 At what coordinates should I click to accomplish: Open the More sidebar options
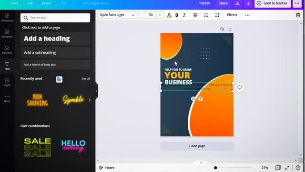7,98
